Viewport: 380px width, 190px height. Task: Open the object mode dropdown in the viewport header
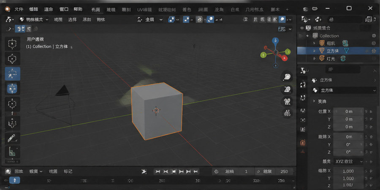[34, 19]
